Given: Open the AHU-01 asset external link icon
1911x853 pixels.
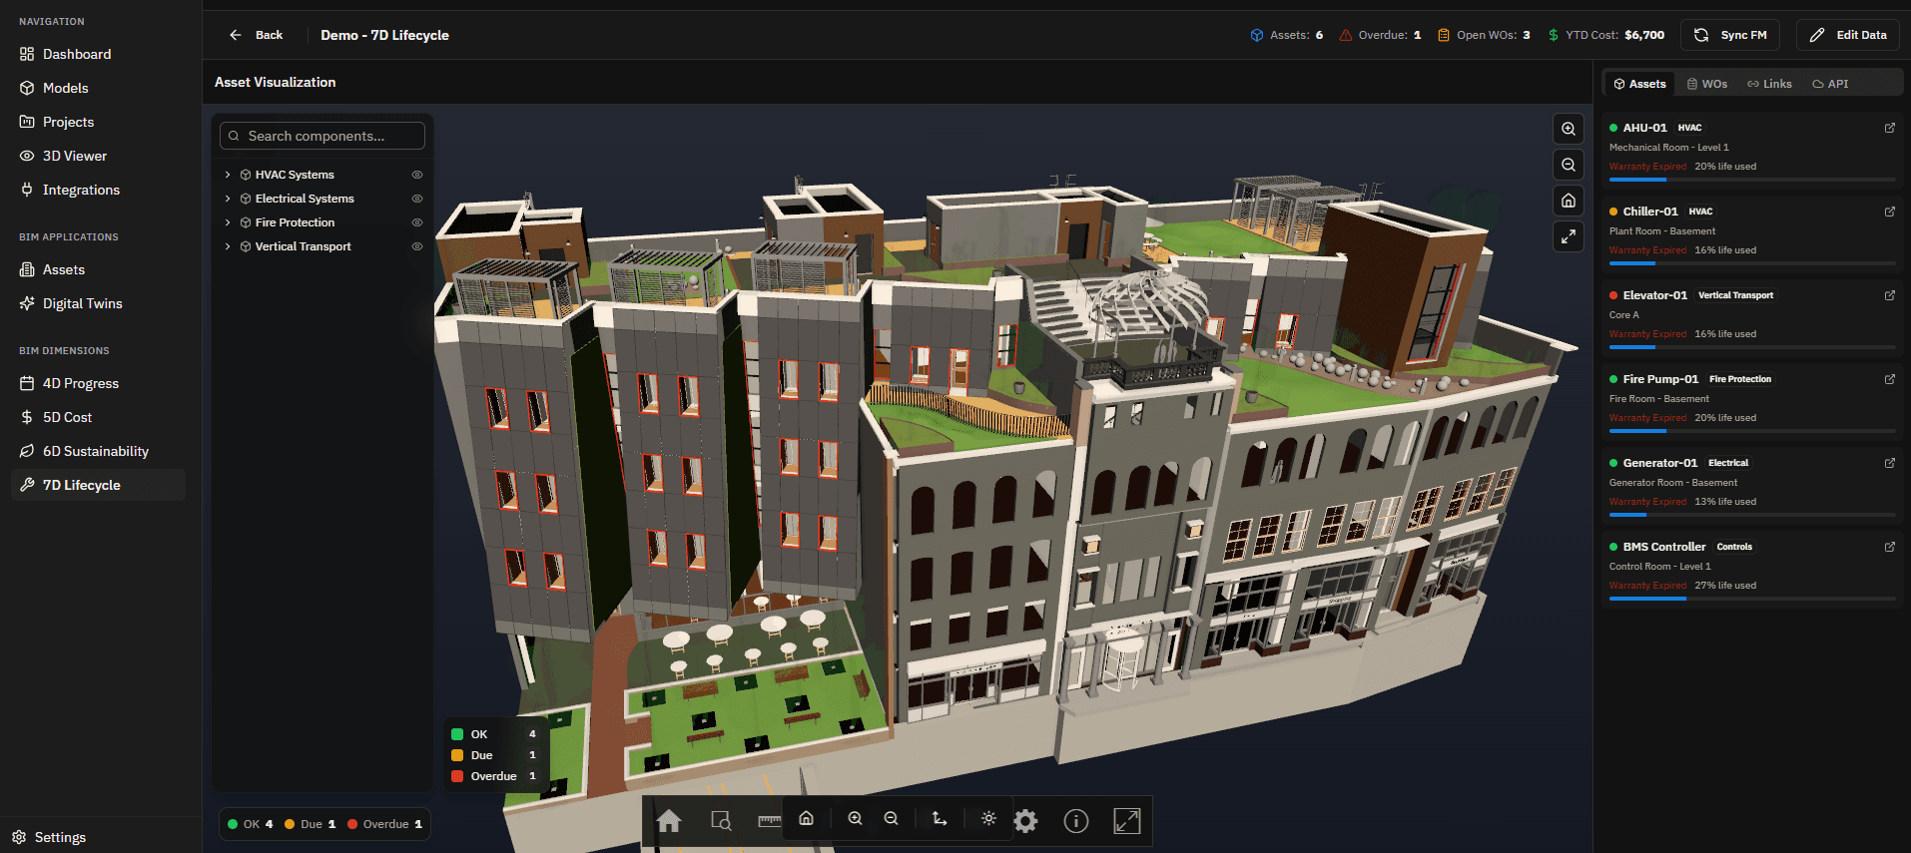Looking at the screenshot, I should (1889, 128).
